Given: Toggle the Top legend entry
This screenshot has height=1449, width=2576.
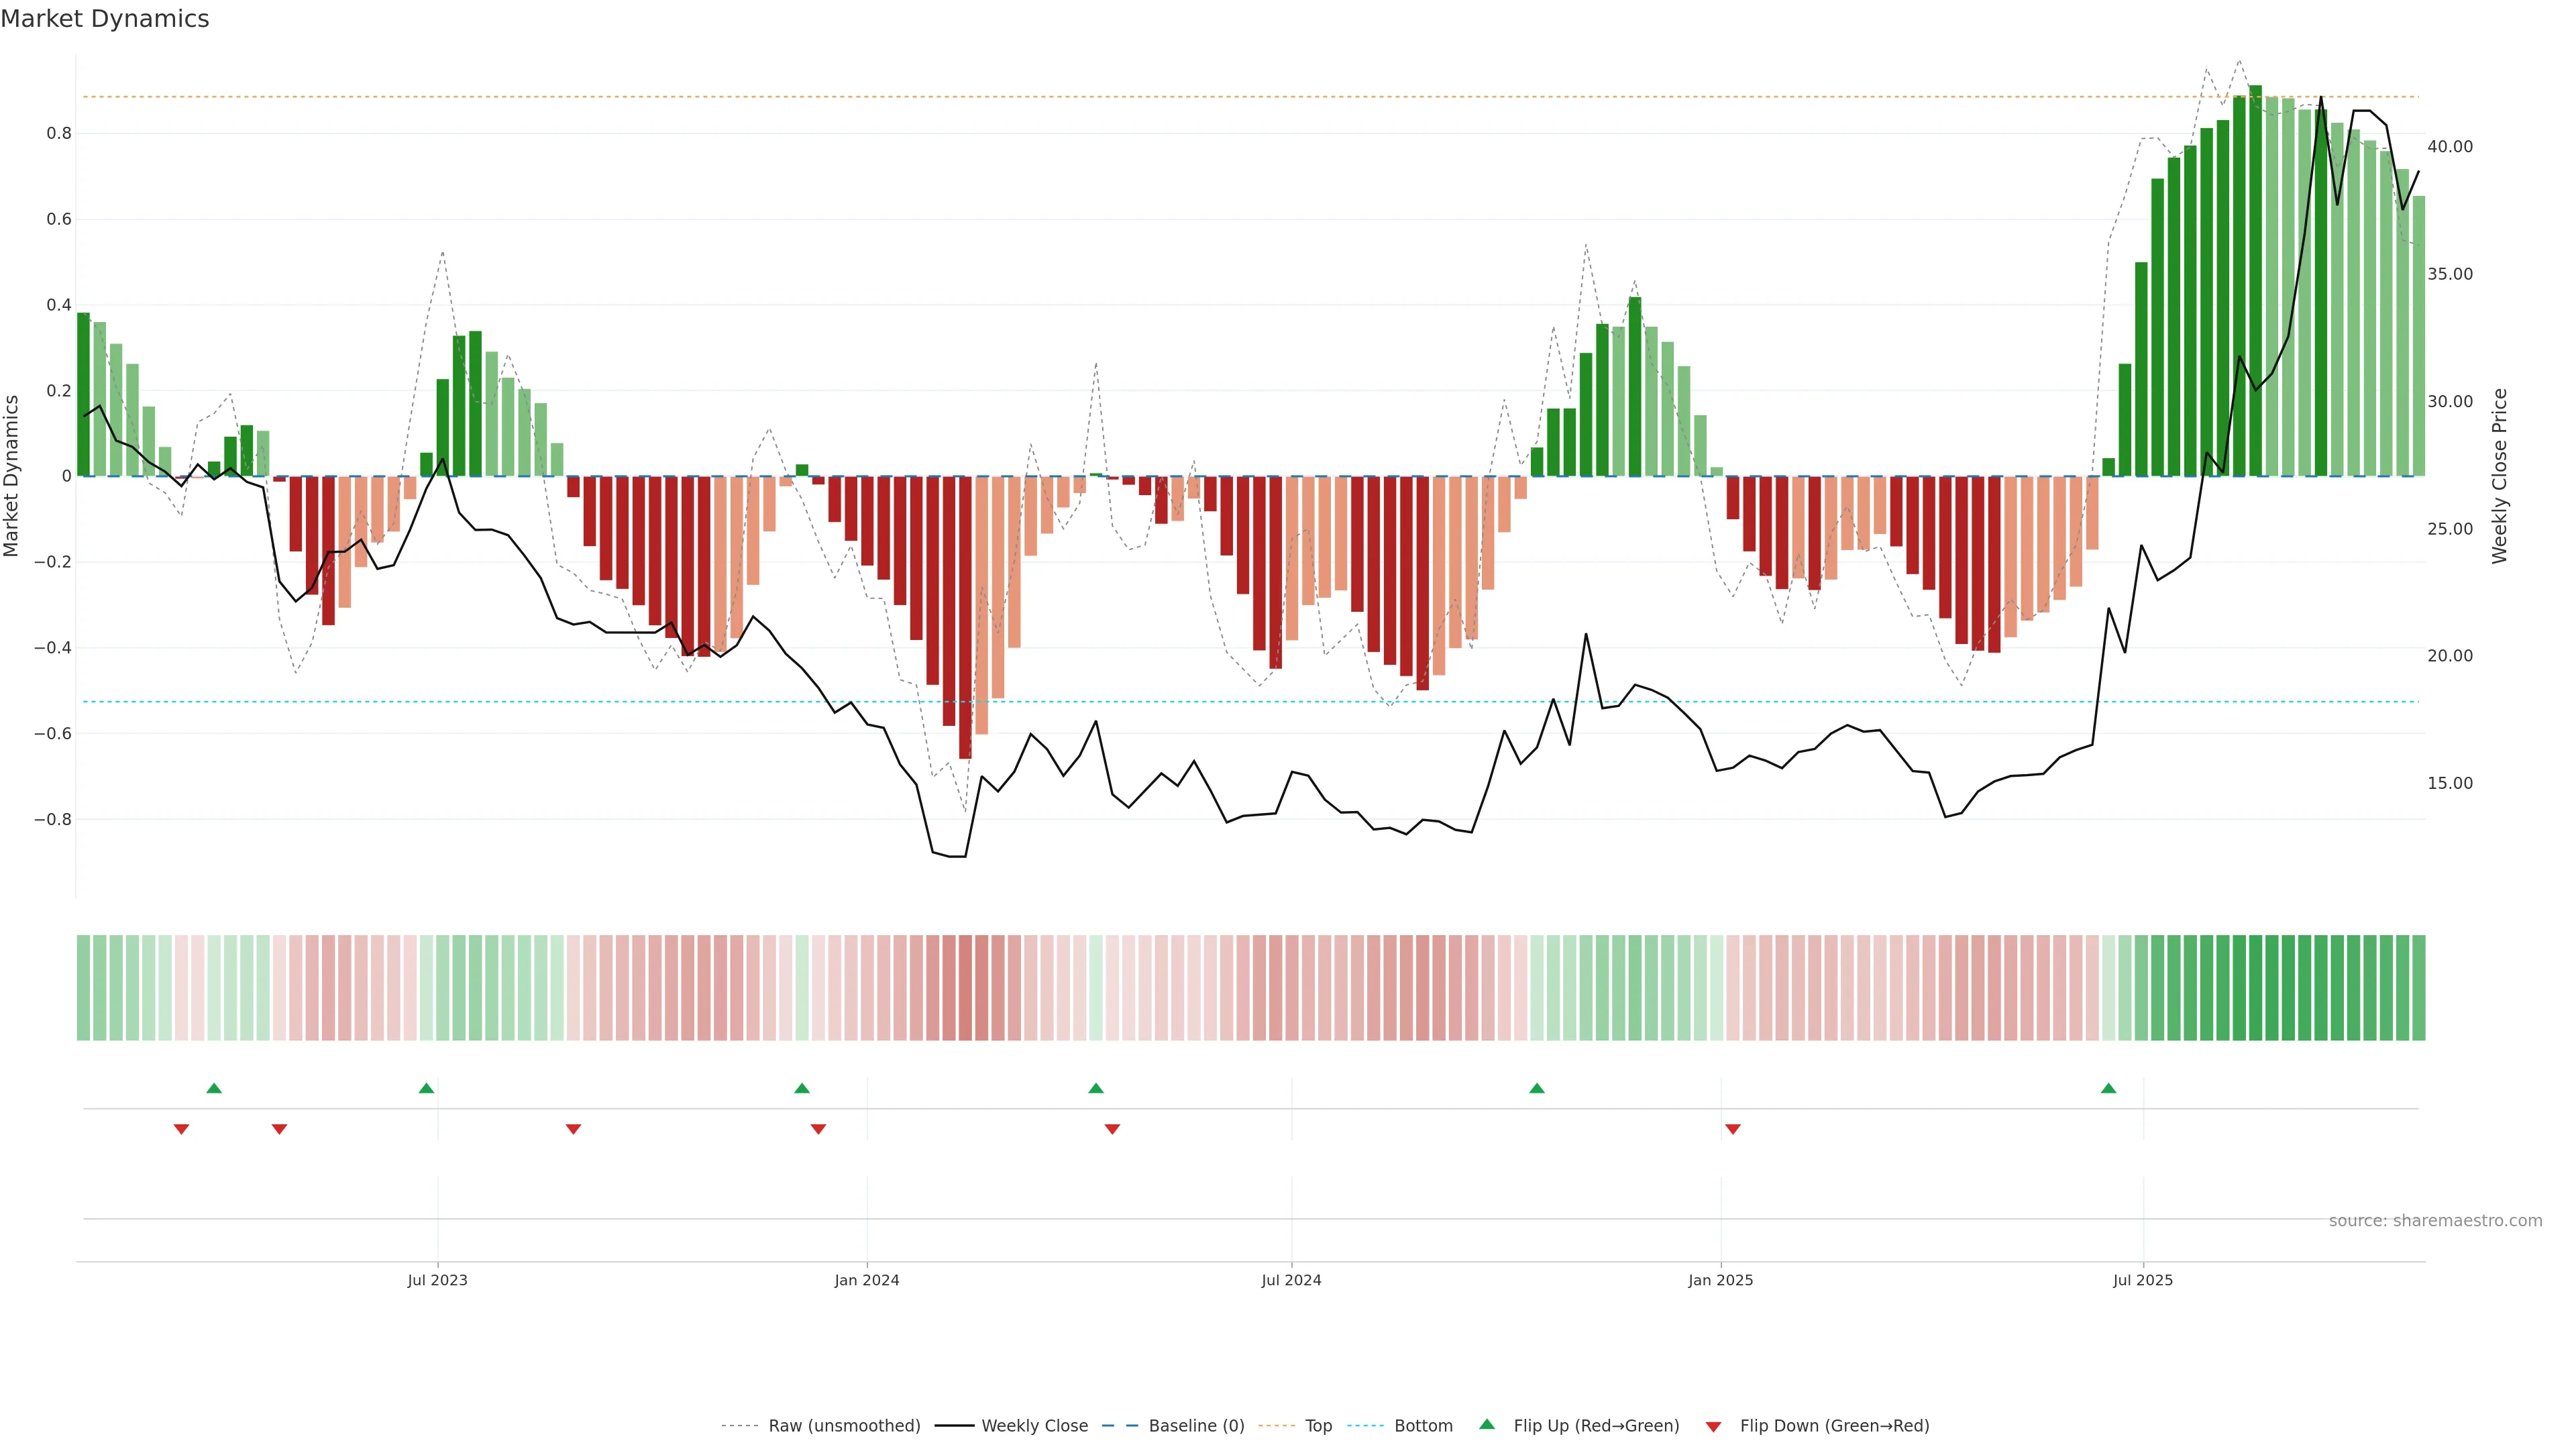Looking at the screenshot, I should (1318, 1426).
